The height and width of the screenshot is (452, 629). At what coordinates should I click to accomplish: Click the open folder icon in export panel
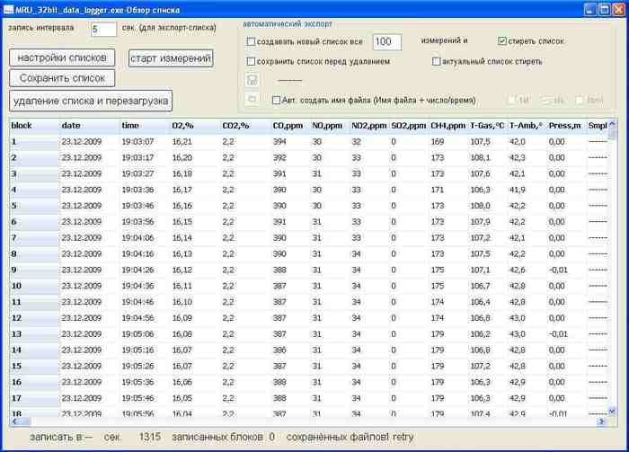click(x=252, y=99)
